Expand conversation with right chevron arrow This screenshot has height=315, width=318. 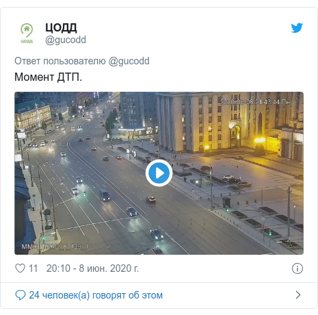(x=298, y=295)
